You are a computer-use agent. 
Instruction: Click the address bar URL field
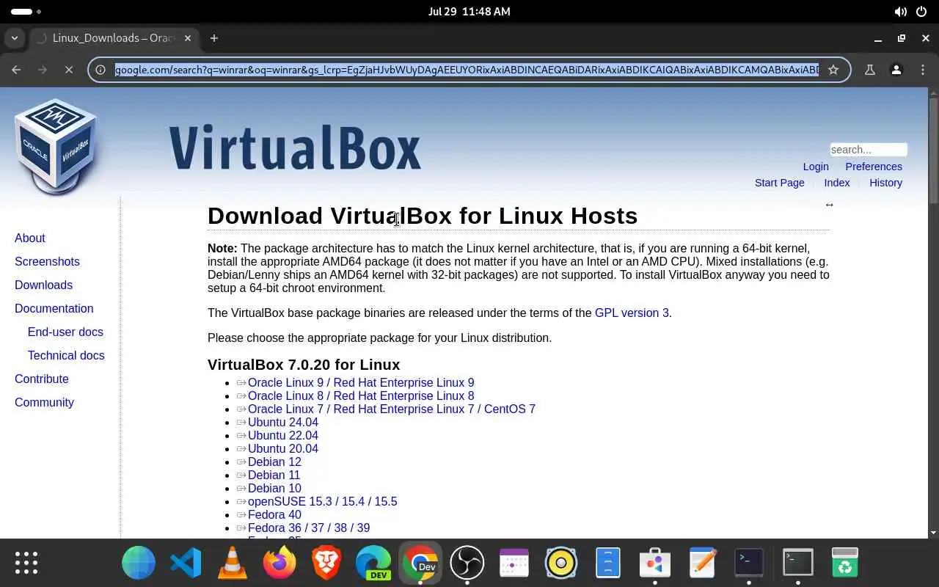(x=467, y=70)
